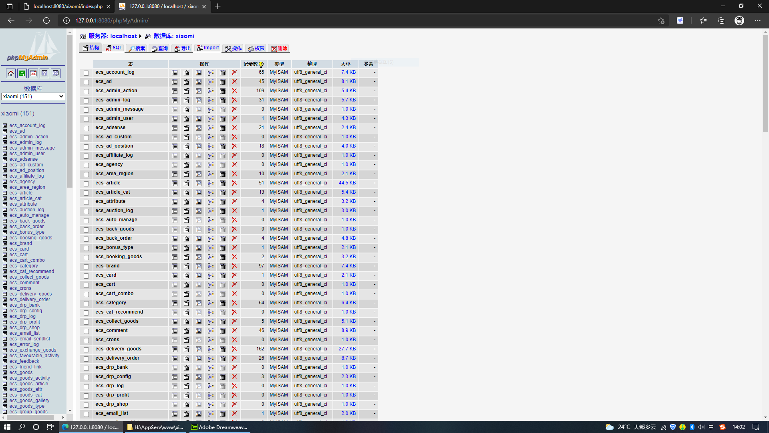
Task: Select the ecs_comment row checkbox
Action: [x=86, y=331]
